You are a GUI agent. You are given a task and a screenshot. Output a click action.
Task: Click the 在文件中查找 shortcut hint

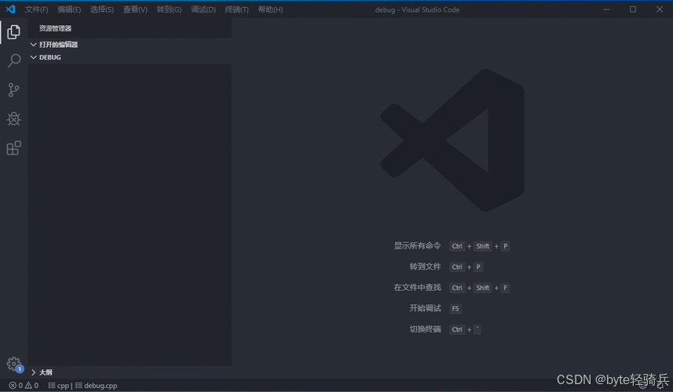click(x=417, y=288)
